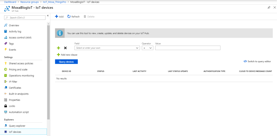Click the Value input field
The height and width of the screenshot is (136, 277).
(x=188, y=48)
